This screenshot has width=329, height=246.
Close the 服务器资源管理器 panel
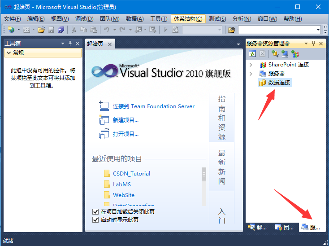tap(321, 44)
